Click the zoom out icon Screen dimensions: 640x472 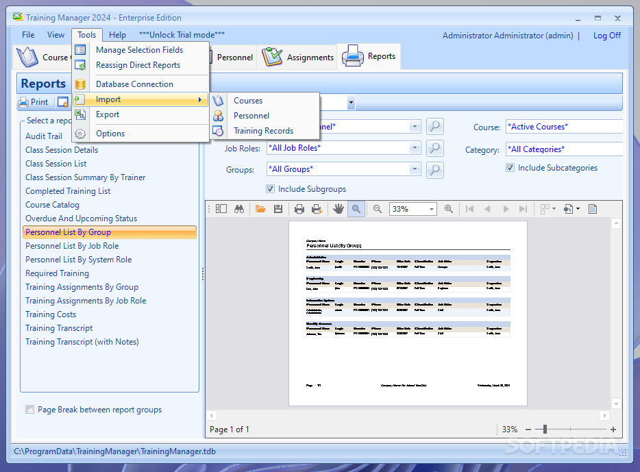[378, 209]
